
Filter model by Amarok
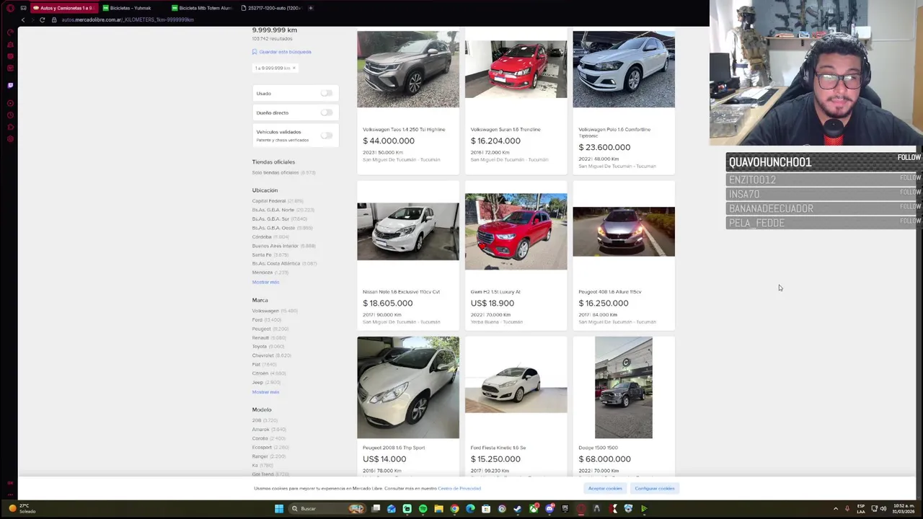(x=260, y=430)
